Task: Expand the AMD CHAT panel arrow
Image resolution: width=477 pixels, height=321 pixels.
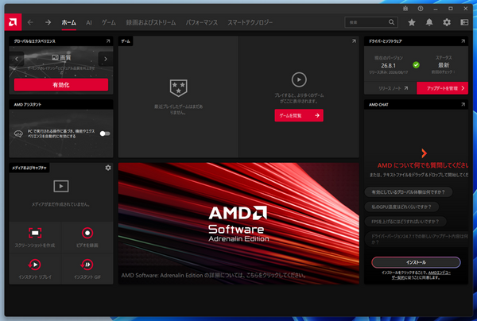Action: pos(463,105)
